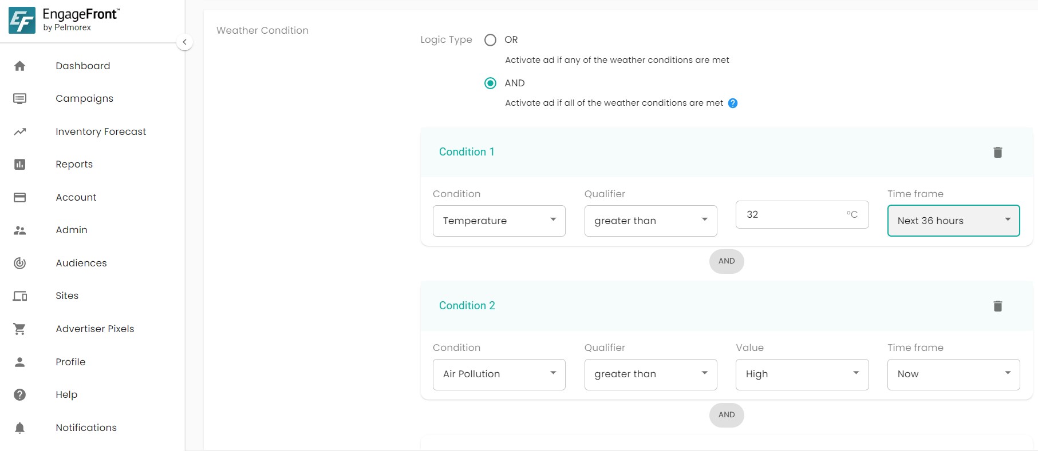
Task: Open Condition 1 Temperature dropdown
Action: point(499,221)
